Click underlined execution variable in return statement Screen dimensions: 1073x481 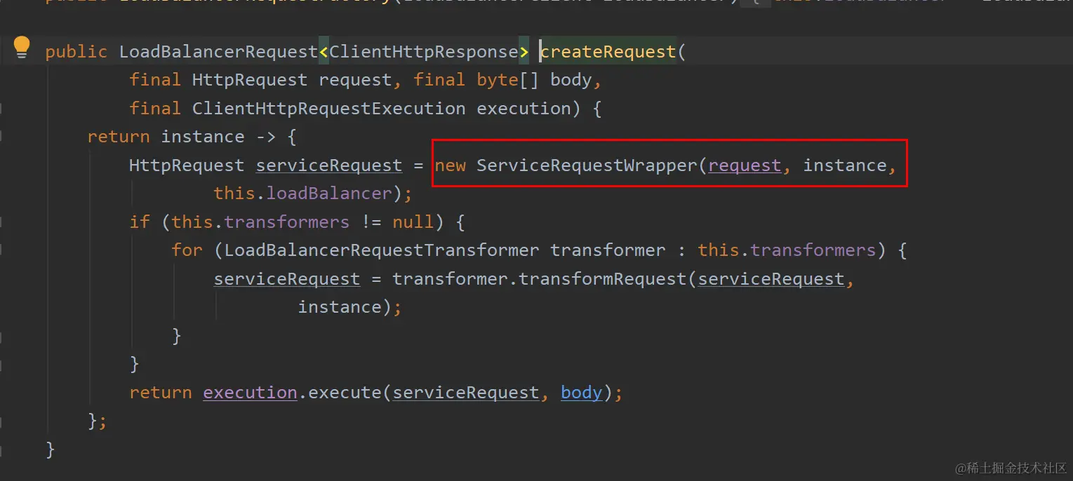[x=250, y=393]
